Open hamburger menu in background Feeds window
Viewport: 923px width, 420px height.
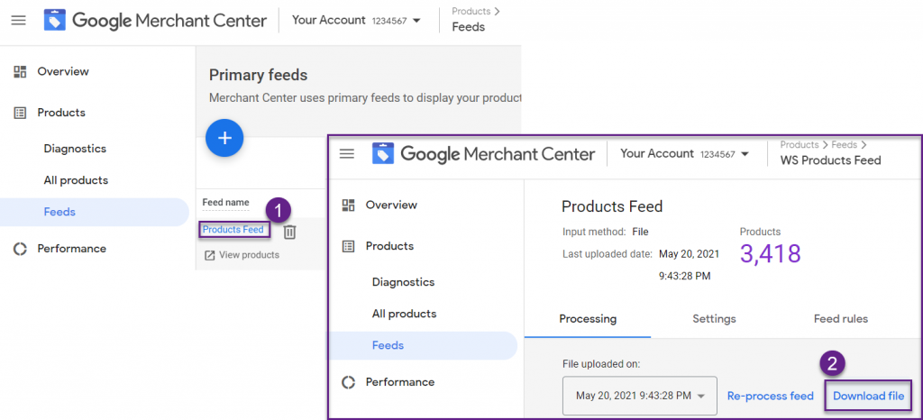tap(19, 21)
